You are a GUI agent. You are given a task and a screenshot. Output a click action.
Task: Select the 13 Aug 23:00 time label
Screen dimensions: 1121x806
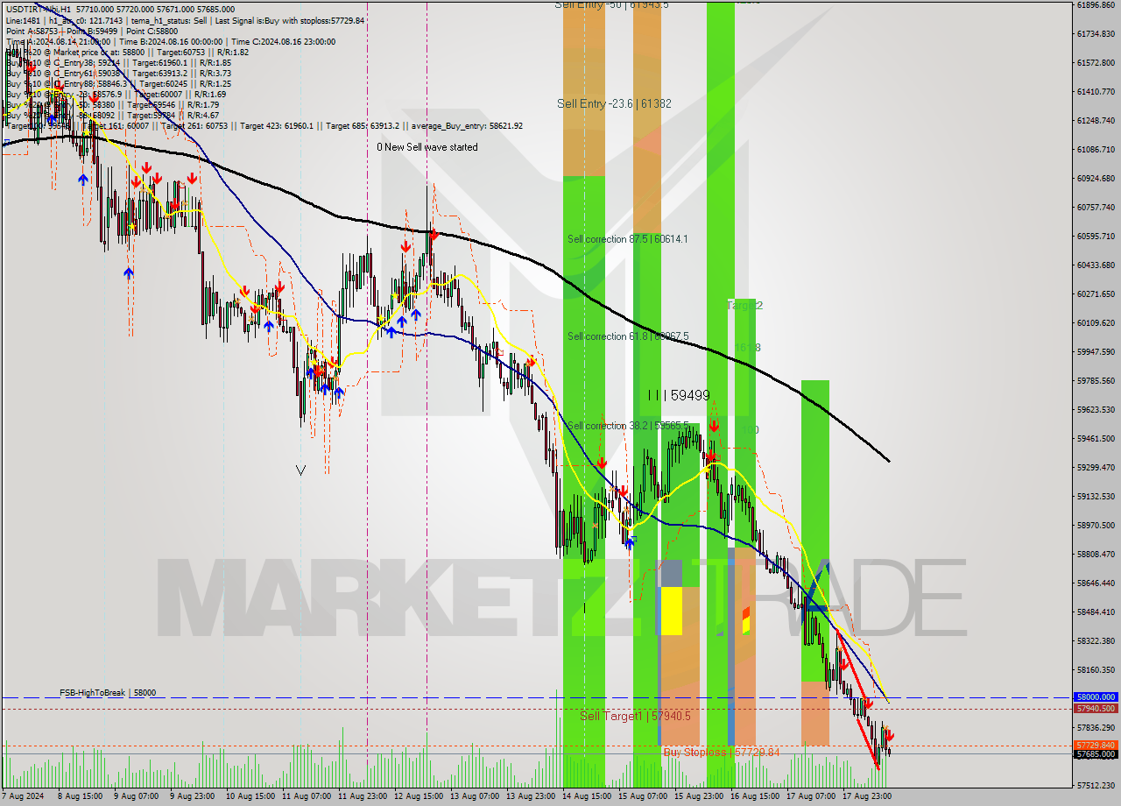coord(531,796)
